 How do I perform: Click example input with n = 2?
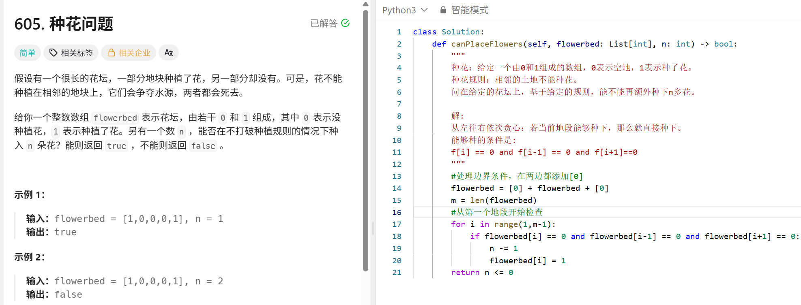click(125, 281)
